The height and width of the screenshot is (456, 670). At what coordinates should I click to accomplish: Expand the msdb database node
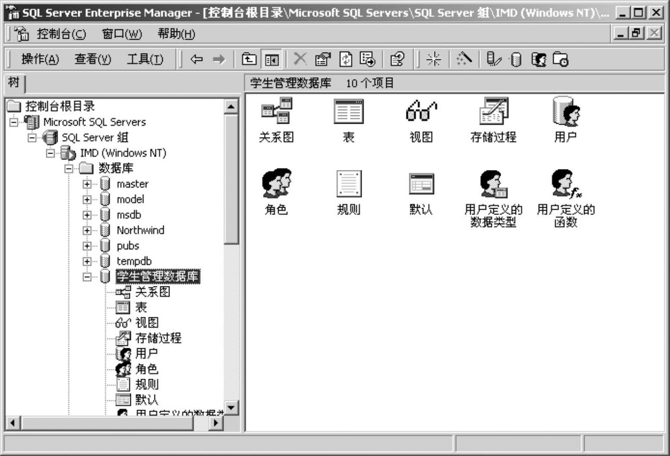pos(87,215)
